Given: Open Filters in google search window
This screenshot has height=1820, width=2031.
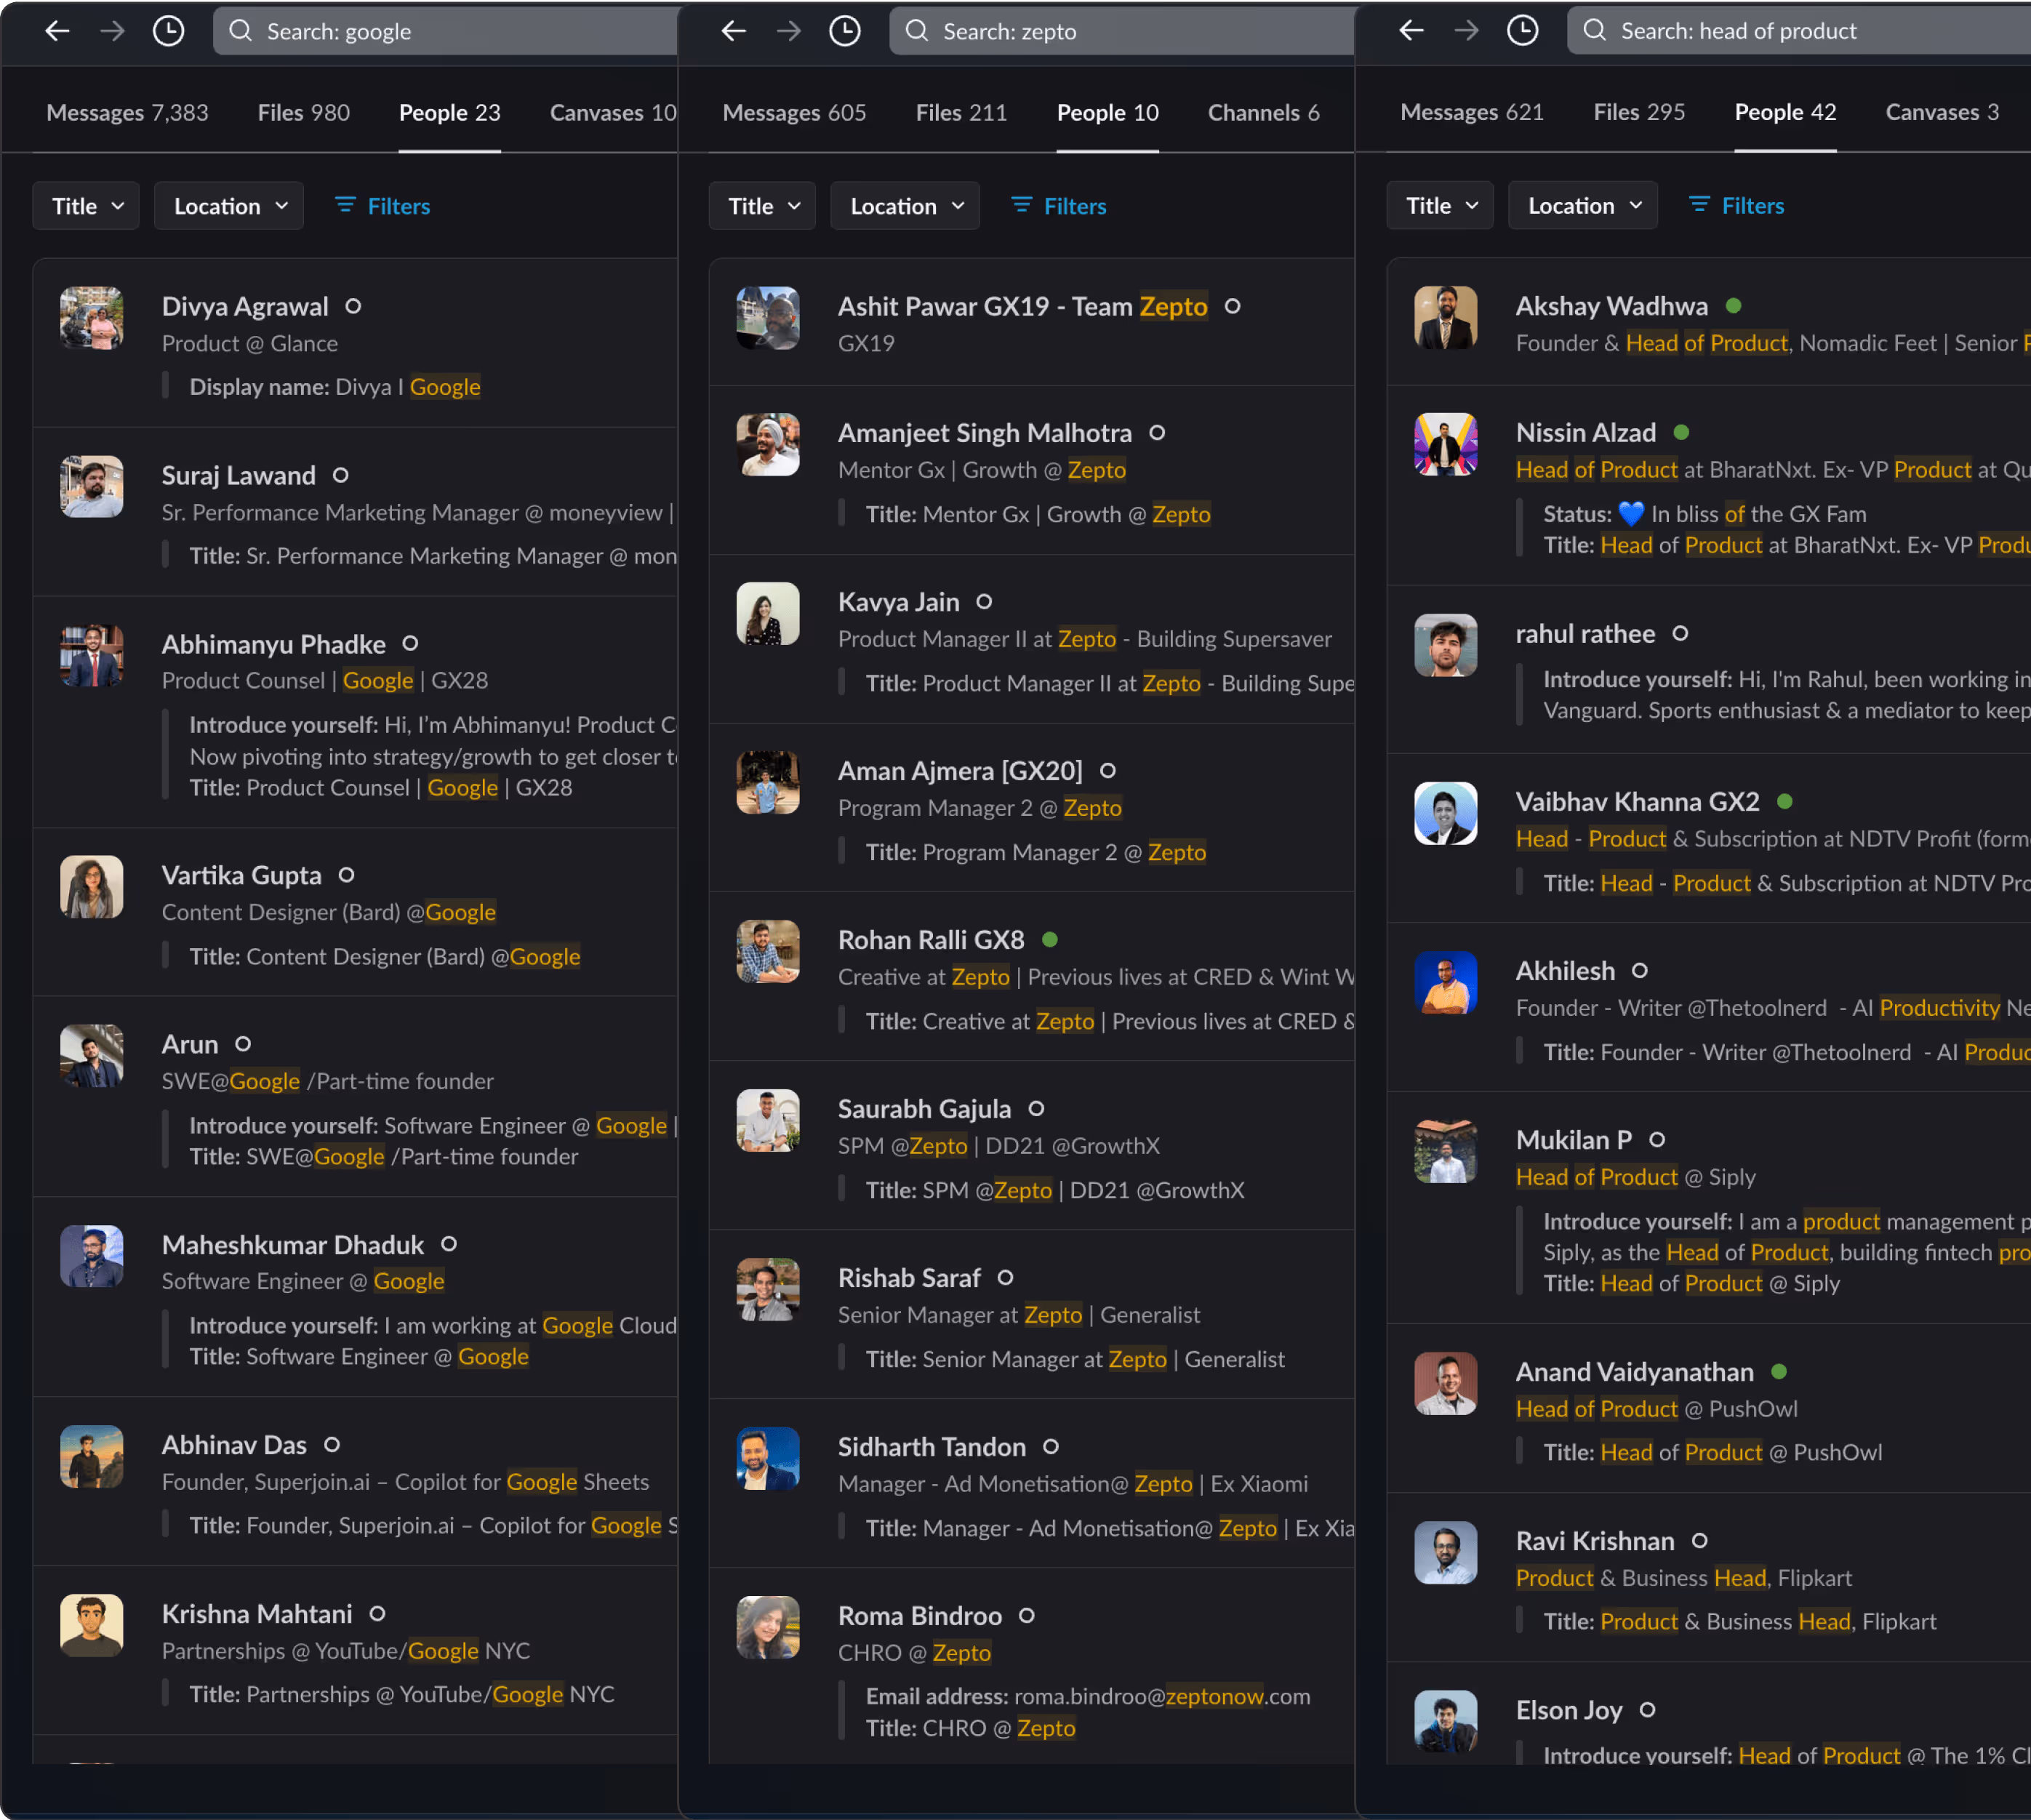Looking at the screenshot, I should (x=383, y=206).
